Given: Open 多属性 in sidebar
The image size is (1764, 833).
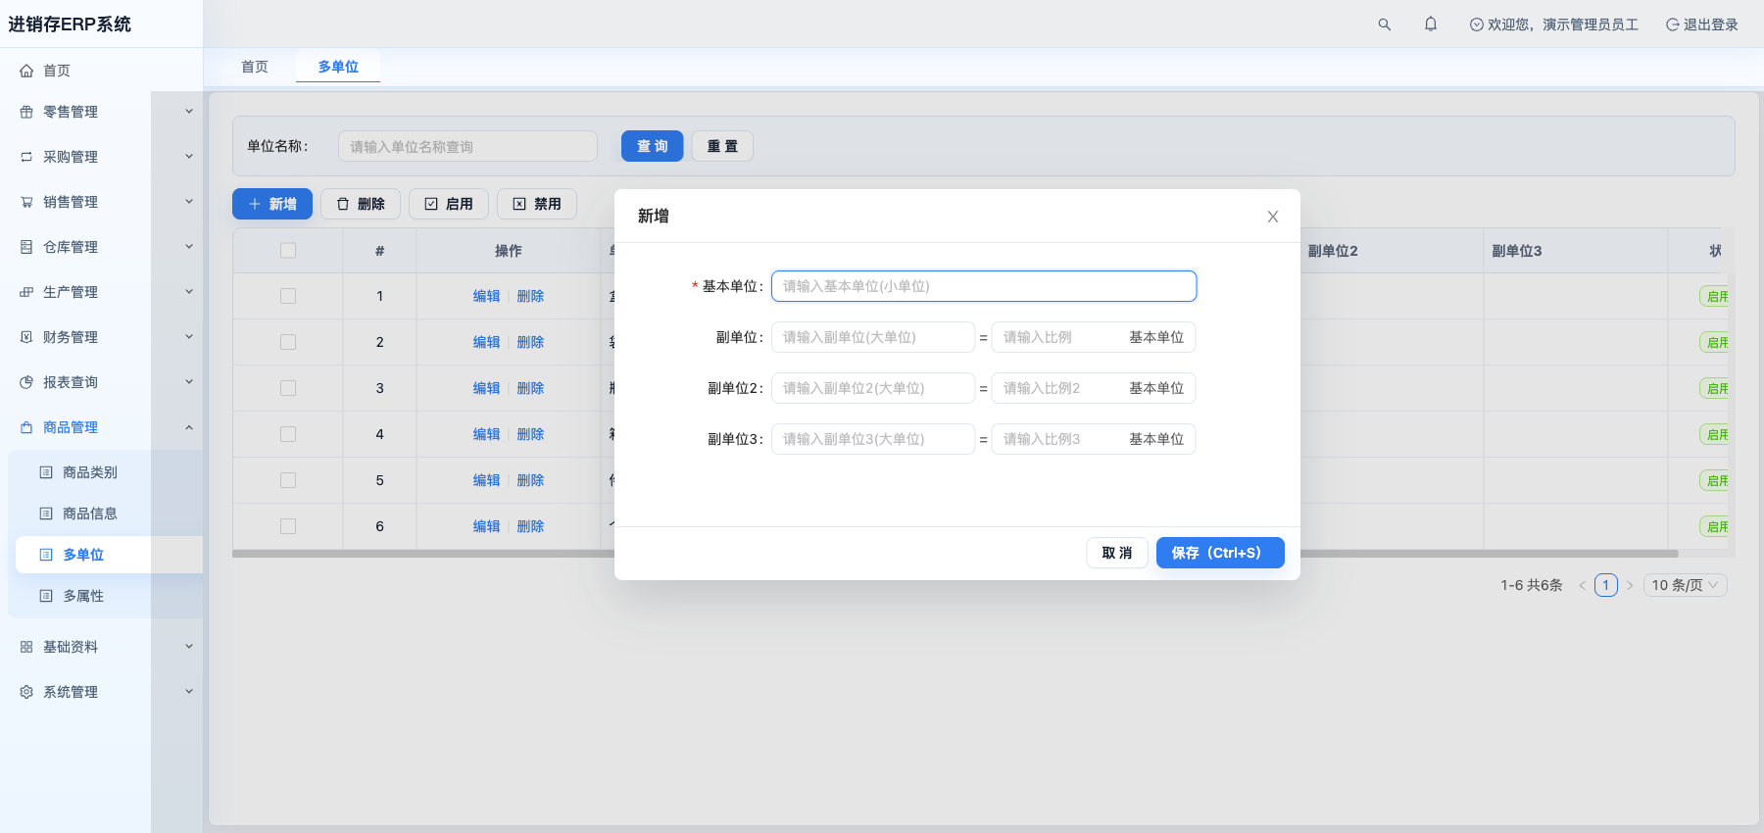Looking at the screenshot, I should coord(83,596).
